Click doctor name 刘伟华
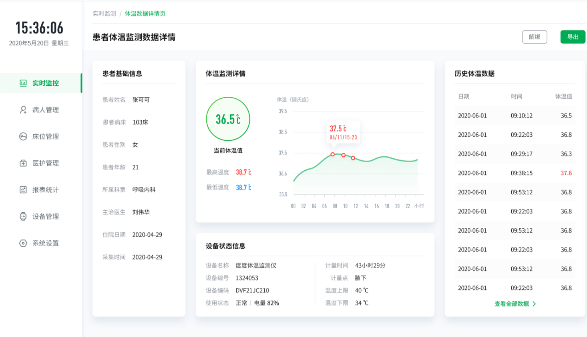 coord(141,212)
